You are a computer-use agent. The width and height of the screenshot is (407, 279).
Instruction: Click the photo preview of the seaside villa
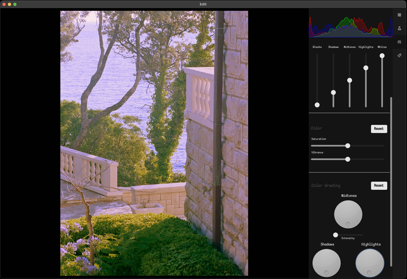154,143
